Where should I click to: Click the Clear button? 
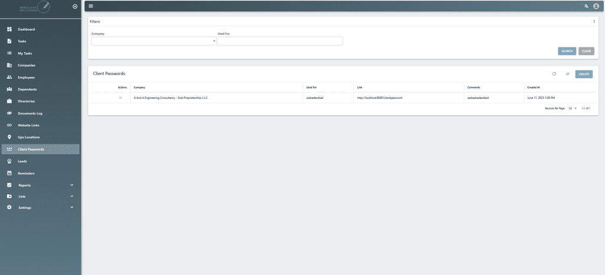(x=586, y=51)
